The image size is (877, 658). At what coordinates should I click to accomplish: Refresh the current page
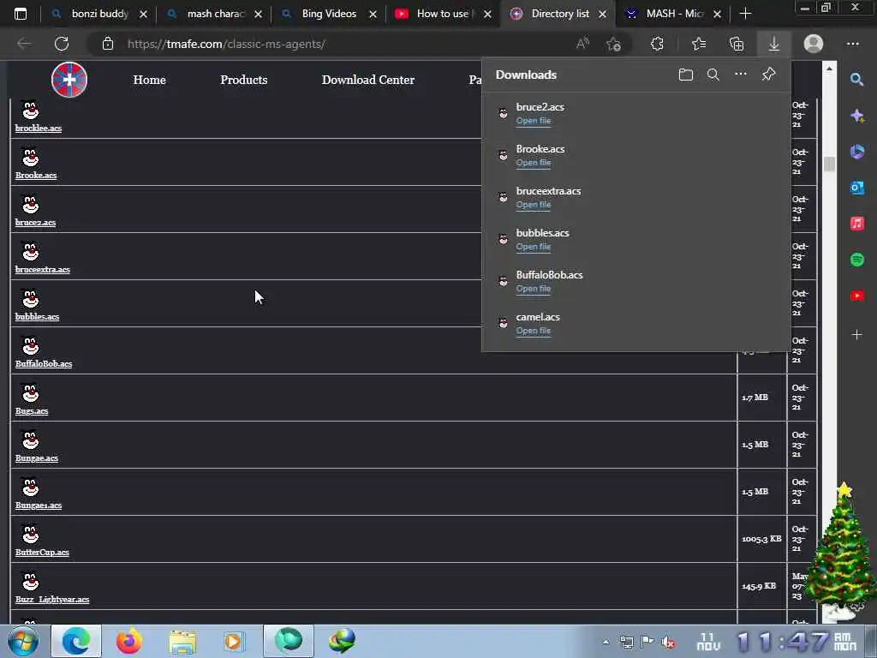point(62,44)
